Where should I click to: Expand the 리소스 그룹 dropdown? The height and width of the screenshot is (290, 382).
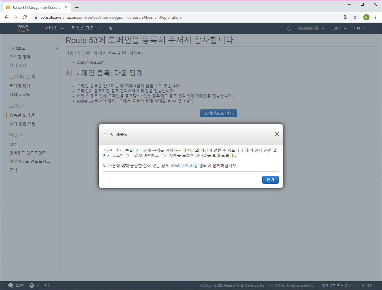point(86,28)
